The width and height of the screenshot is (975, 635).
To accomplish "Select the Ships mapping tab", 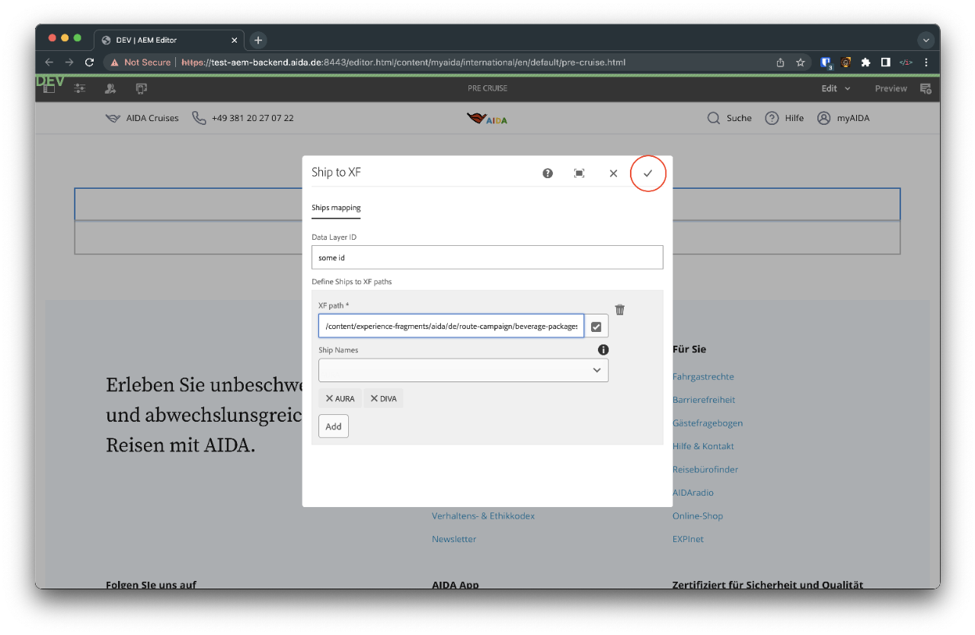I will coord(336,208).
